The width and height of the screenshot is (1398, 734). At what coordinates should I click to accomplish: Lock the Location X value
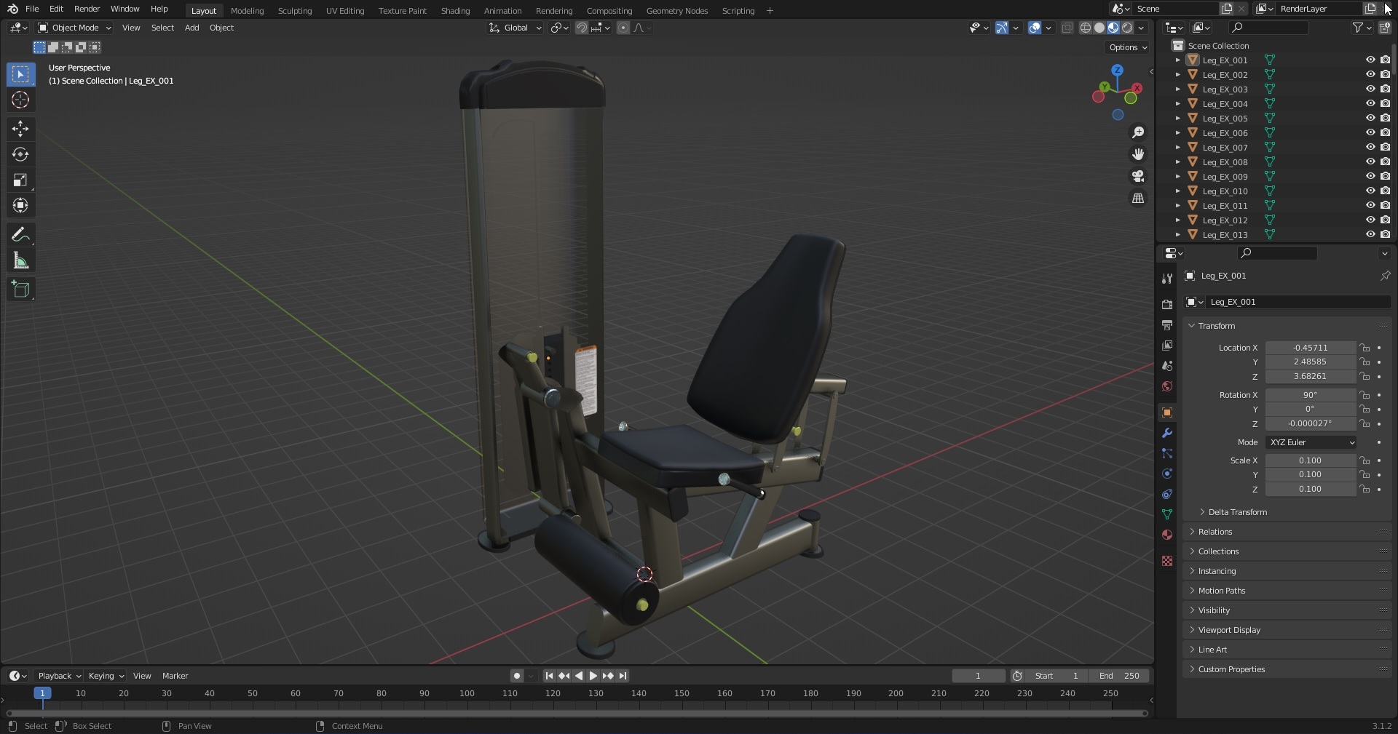pyautogui.click(x=1365, y=348)
